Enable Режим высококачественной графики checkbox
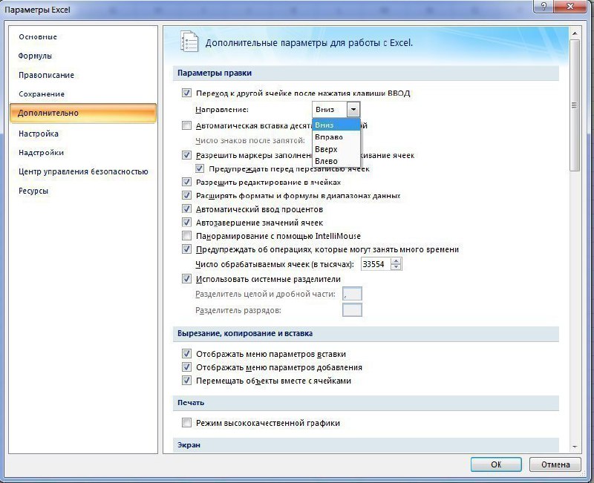The image size is (594, 483). [x=186, y=423]
